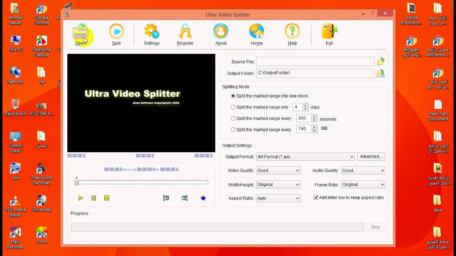The width and height of the screenshot is (456, 256).
Task: Select the Network desktop icon
Action: click(x=15, y=75)
